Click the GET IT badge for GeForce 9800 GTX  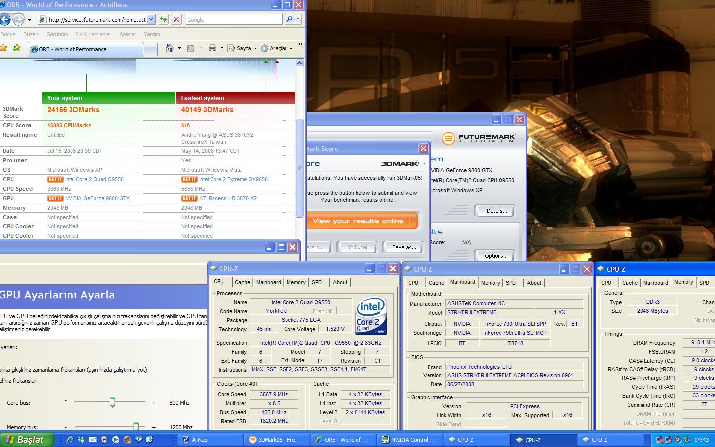(x=55, y=198)
